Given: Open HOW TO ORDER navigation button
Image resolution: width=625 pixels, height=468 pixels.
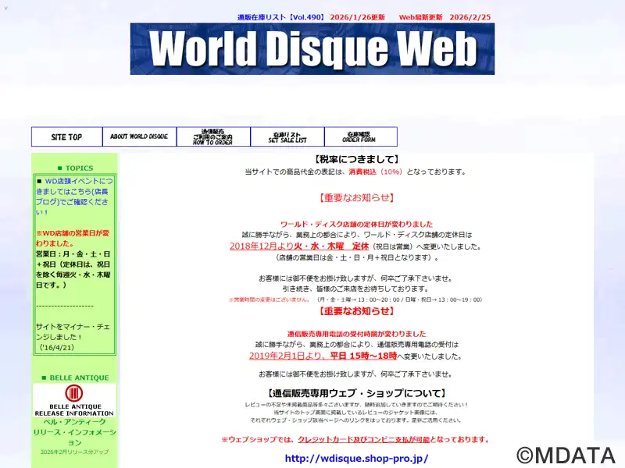Looking at the screenshot, I should (x=213, y=137).
